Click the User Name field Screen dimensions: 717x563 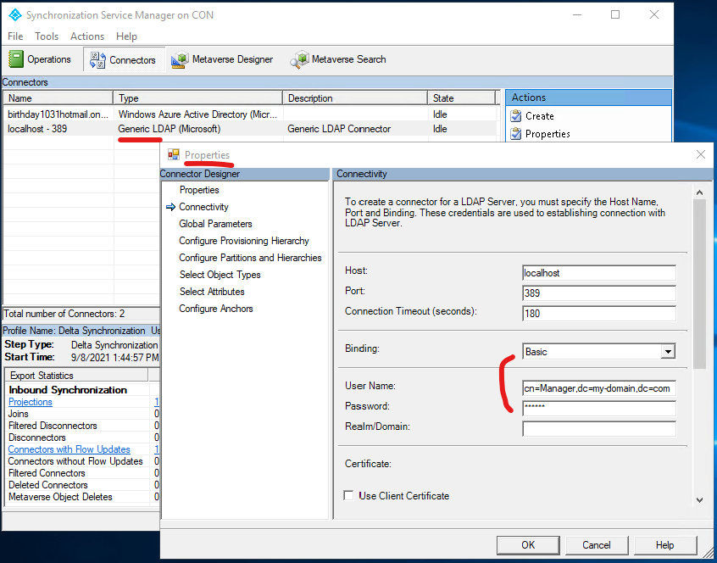click(599, 388)
